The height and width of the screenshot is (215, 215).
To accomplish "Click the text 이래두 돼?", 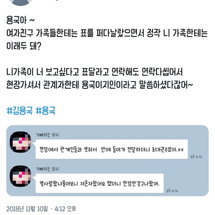I will [x=23, y=46].
